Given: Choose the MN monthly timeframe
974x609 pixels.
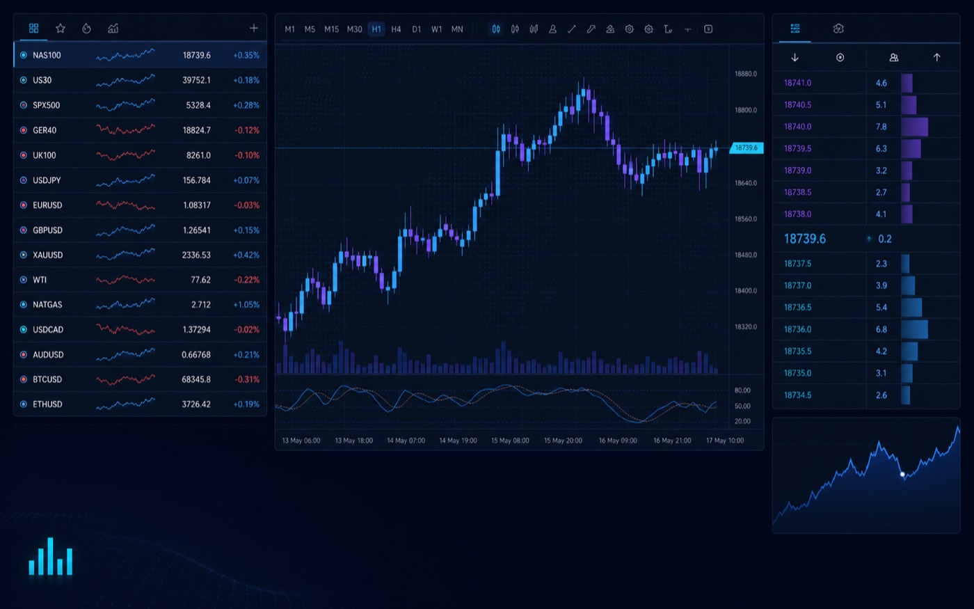Looking at the screenshot, I should tap(457, 29).
